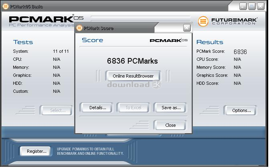Close the PCMark05 Basic main window
This screenshot has height=168, width=269.
click(261, 6)
